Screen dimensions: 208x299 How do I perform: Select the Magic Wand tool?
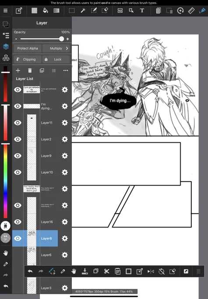point(83,11)
